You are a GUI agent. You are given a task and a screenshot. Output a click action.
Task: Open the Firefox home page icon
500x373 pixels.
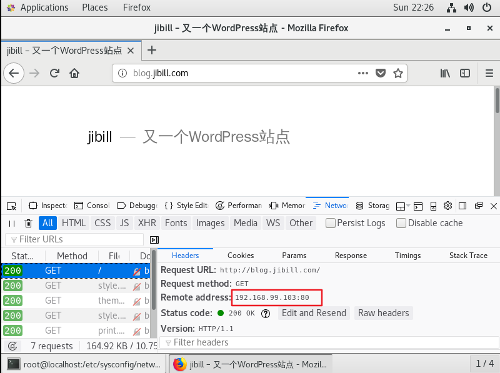pyautogui.click(x=74, y=73)
